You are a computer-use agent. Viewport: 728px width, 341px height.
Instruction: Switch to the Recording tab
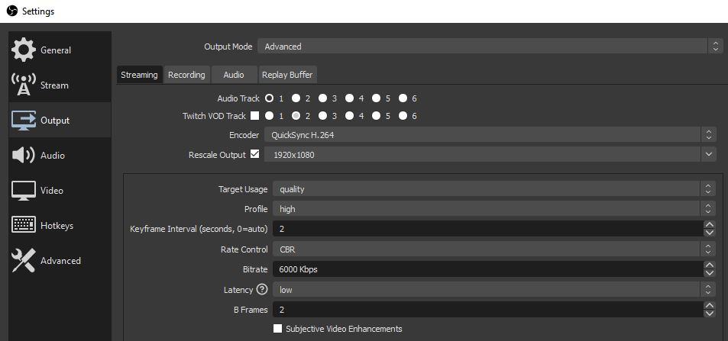tap(186, 75)
